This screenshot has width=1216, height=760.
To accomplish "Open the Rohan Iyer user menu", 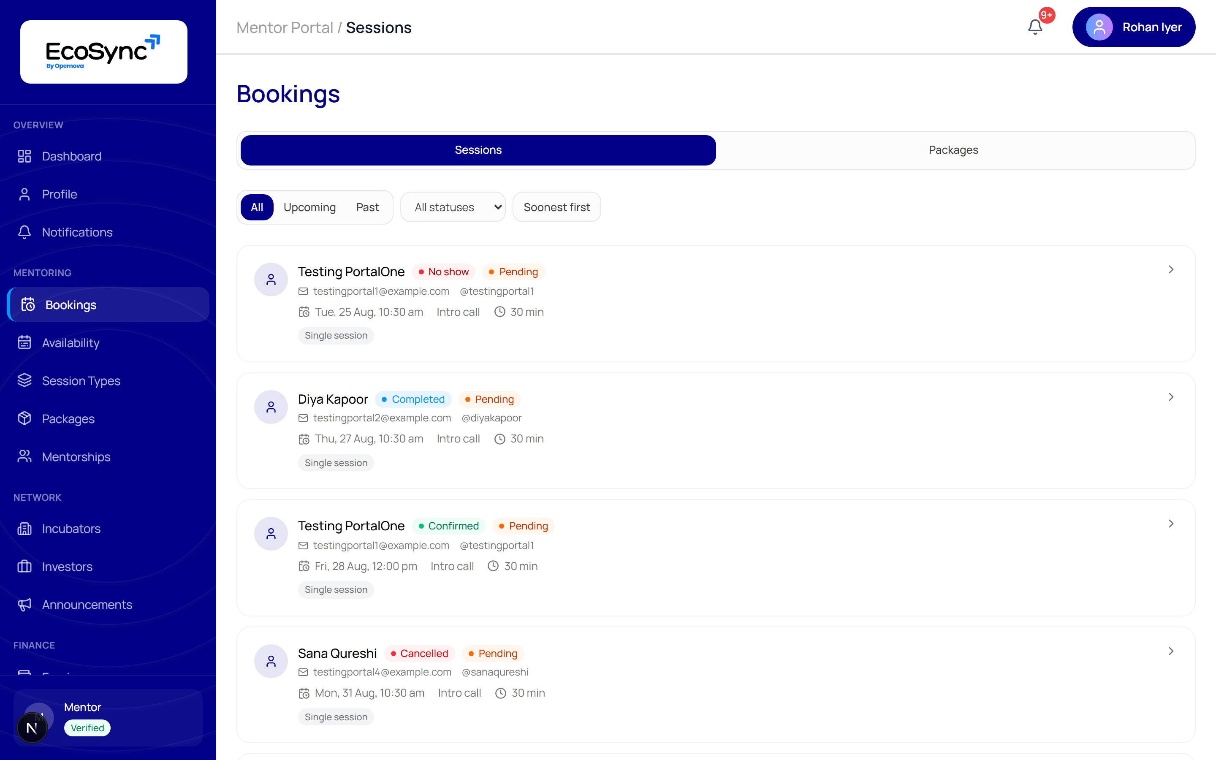I will [x=1134, y=27].
